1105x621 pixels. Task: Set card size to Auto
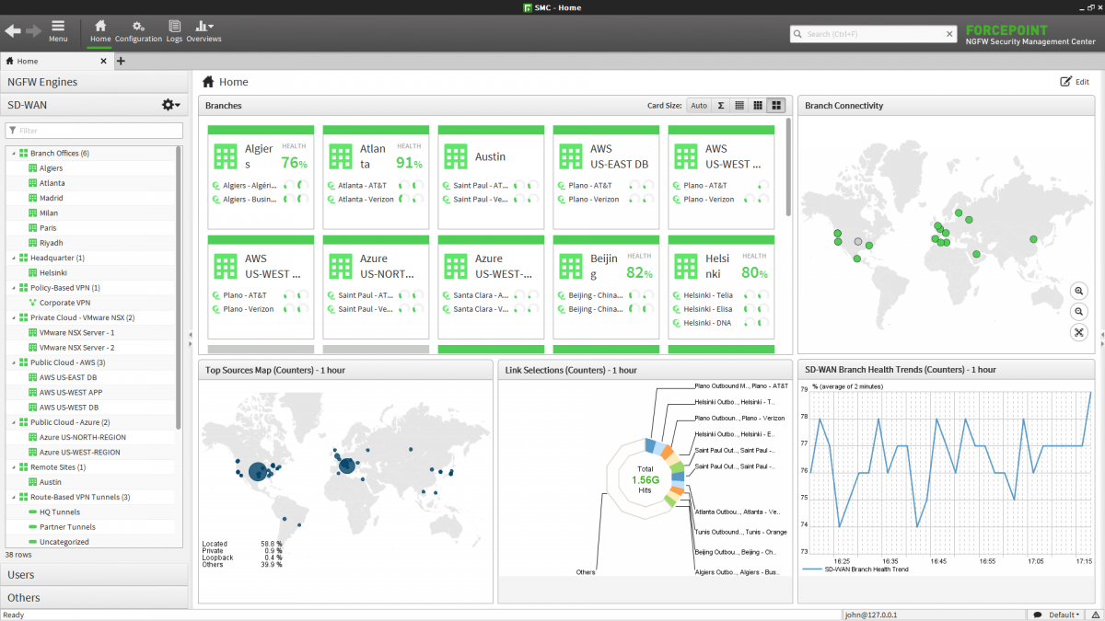coord(699,106)
